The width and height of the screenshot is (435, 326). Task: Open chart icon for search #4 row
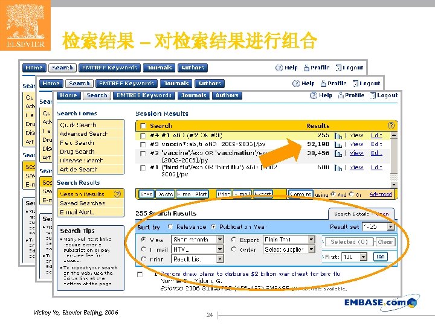point(338,136)
